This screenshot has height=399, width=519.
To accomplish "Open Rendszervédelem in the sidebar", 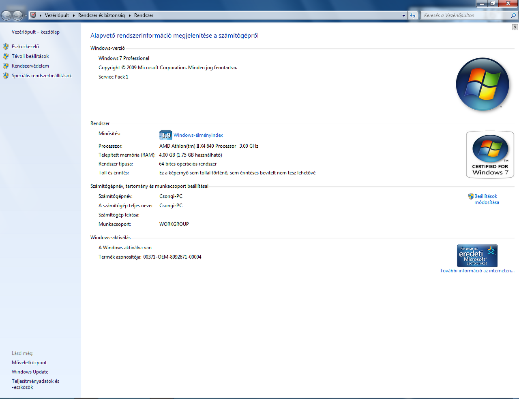I will (x=30, y=66).
